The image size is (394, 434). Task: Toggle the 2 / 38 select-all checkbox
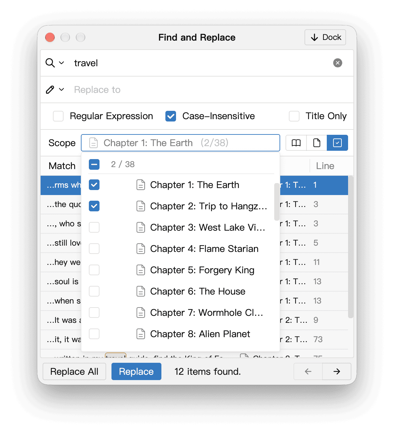pyautogui.click(x=94, y=164)
